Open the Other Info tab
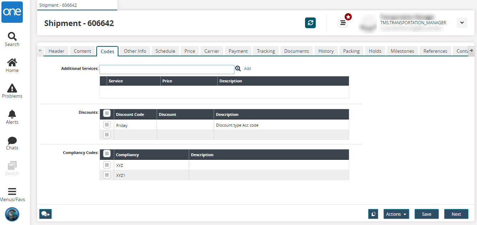 point(135,51)
